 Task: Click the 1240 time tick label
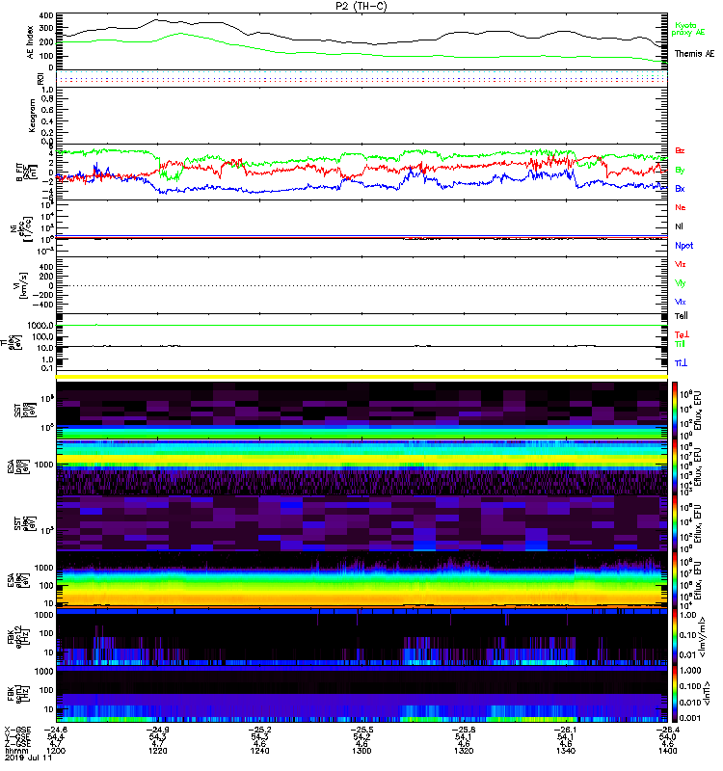coord(259,751)
